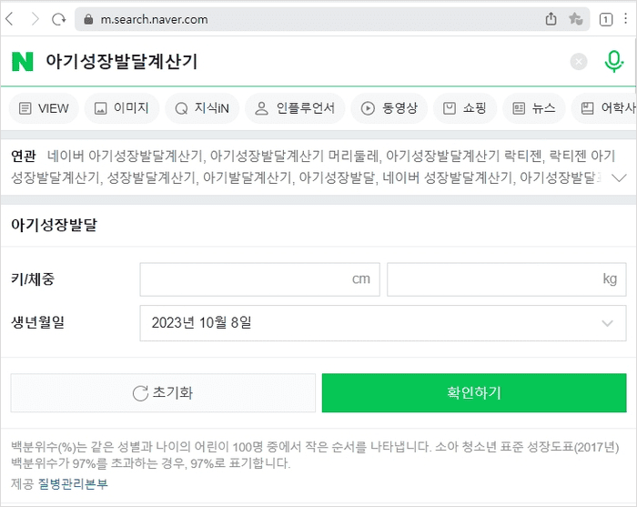The width and height of the screenshot is (637, 507).
Task: Open the 질병관리본부 provider link
Action: tap(73, 484)
